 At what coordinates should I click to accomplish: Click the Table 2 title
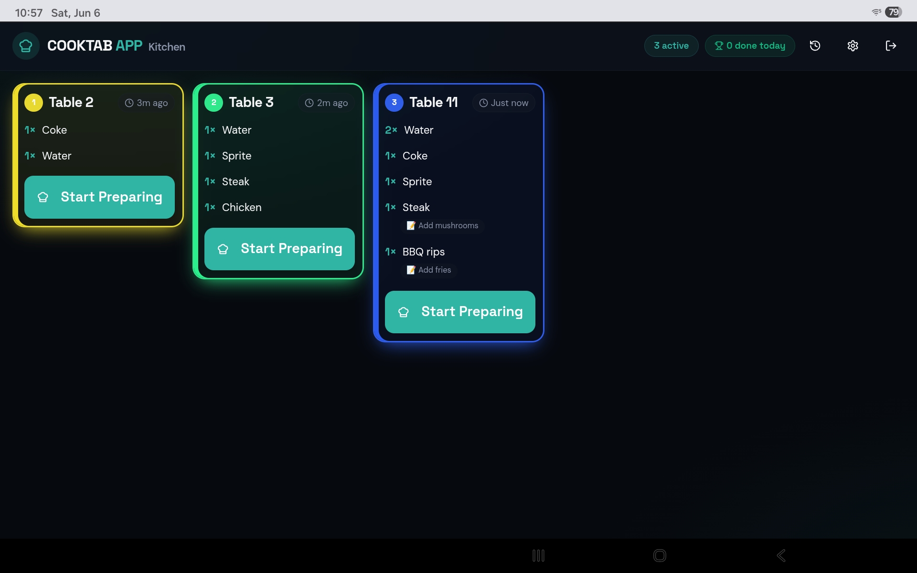pyautogui.click(x=71, y=102)
